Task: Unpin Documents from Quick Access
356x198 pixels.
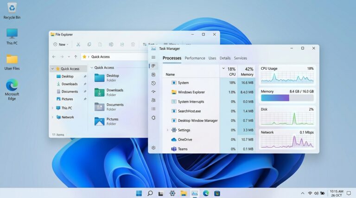Action: 85,91
